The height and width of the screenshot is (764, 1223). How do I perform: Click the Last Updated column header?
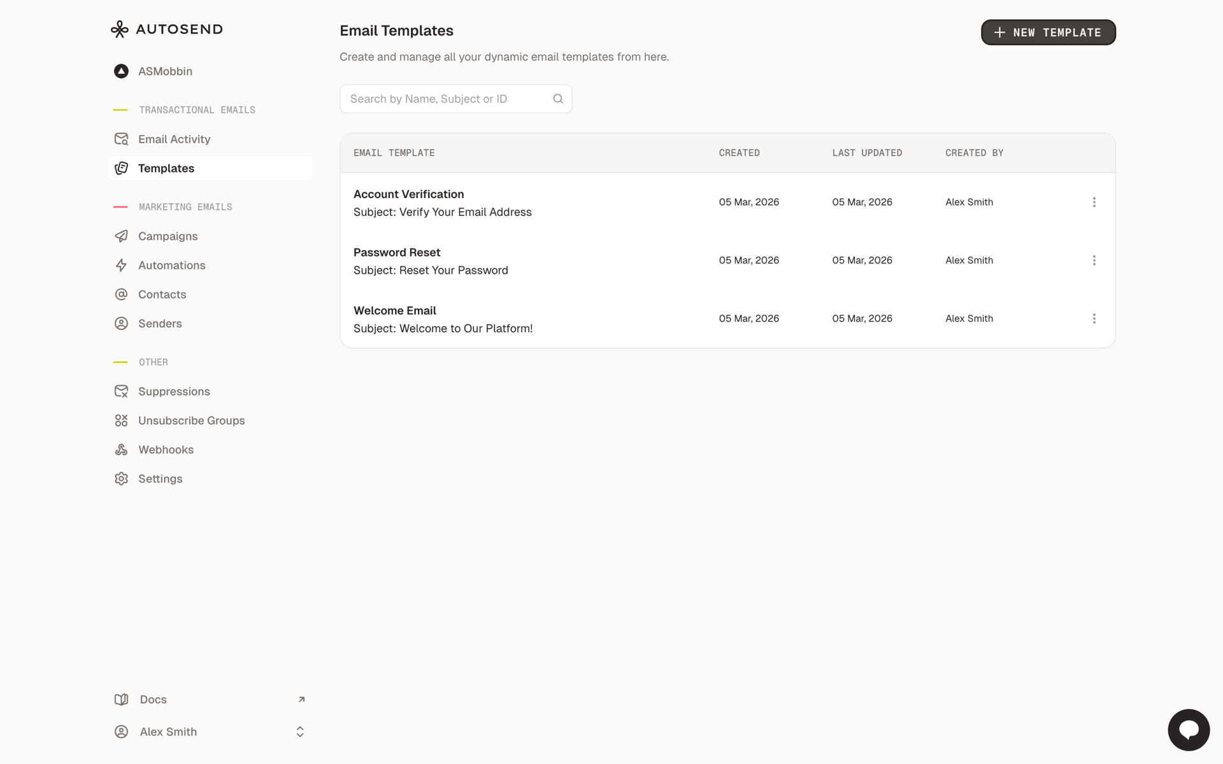point(867,153)
